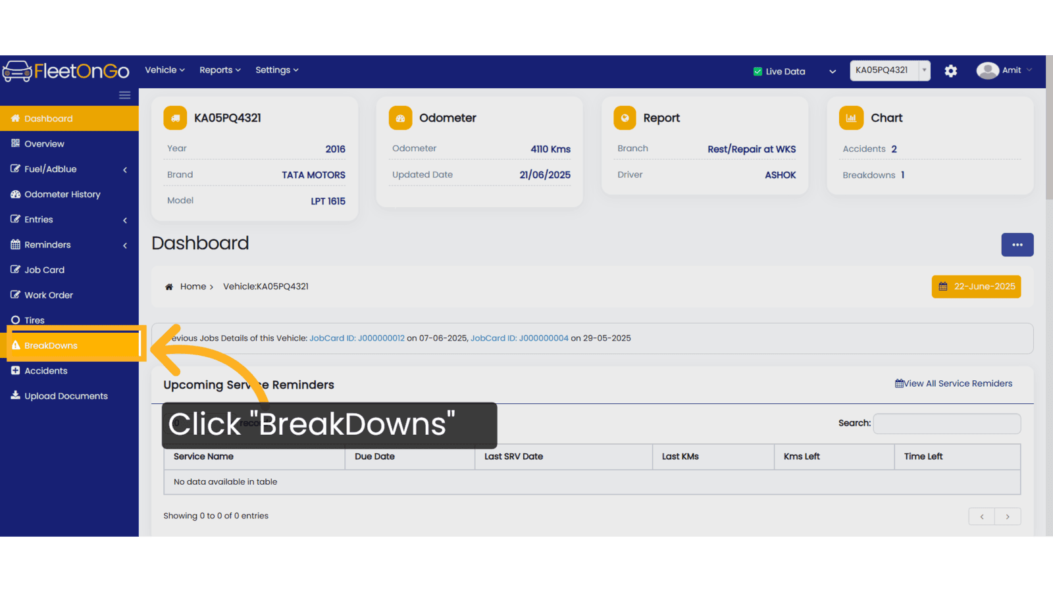The height and width of the screenshot is (592, 1053).
Task: Click the LPT 1615 model value
Action: coord(328,201)
